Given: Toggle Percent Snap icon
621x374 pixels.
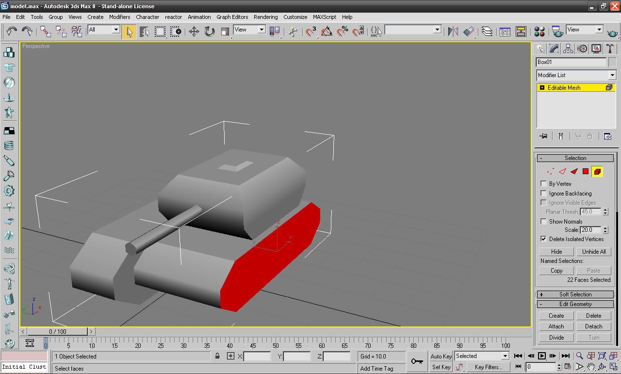Looking at the screenshot, I should (x=342, y=32).
